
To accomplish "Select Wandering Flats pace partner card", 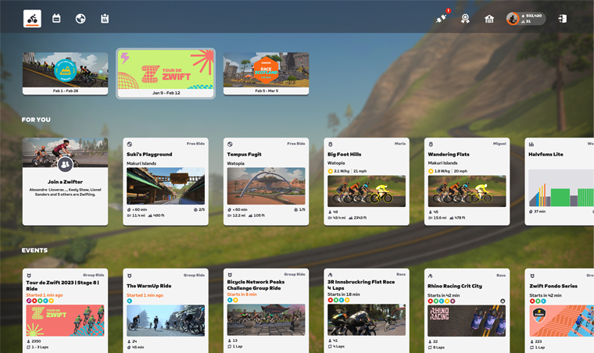I will coord(467,181).
